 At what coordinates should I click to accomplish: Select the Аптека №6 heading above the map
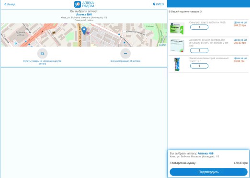point(84,14)
